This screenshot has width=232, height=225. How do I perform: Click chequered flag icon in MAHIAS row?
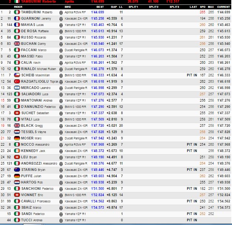61,25
